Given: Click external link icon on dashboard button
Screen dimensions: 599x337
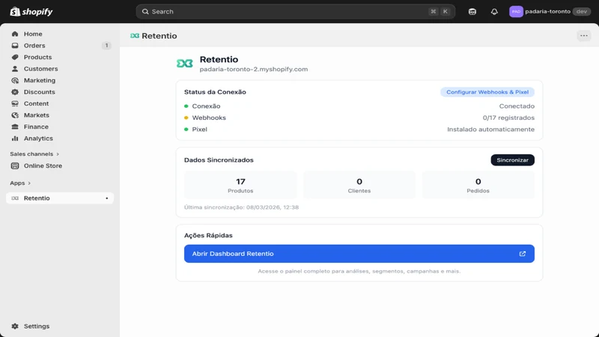Looking at the screenshot, I should click(522, 254).
